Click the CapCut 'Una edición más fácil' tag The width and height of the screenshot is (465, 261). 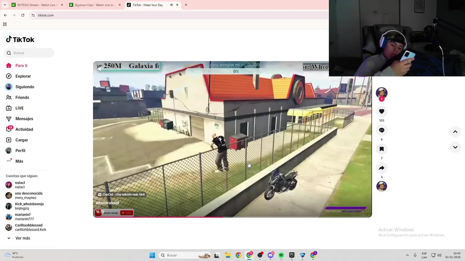tap(121, 195)
